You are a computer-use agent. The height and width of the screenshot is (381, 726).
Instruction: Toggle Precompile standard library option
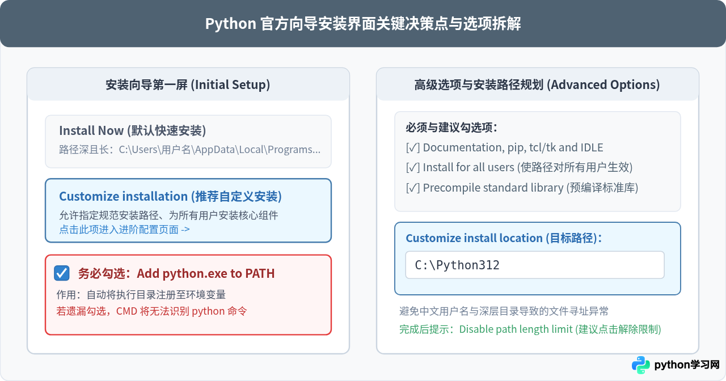pyautogui.click(x=522, y=188)
